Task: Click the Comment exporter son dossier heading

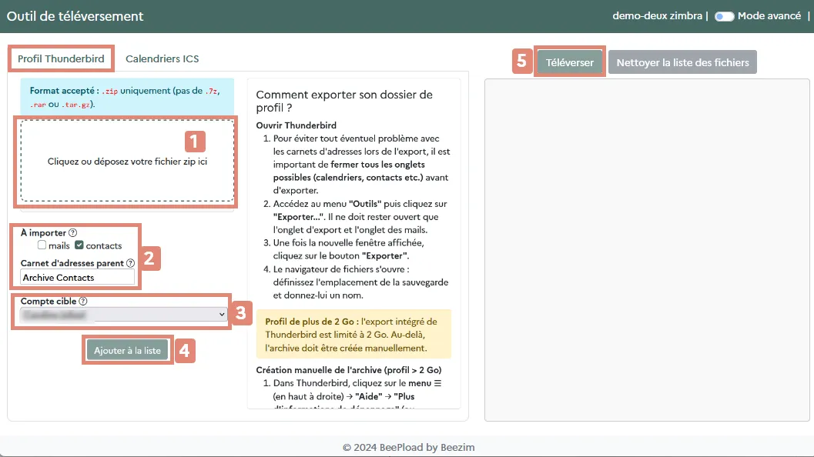Action: pyautogui.click(x=344, y=101)
